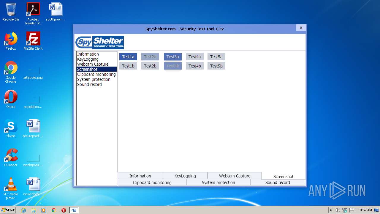Open FileZilla Client desktop shortcut
380x214 pixels.
(33, 41)
